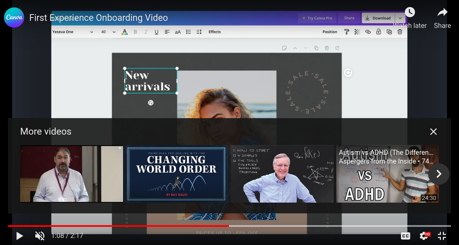Move page down with the chevron
The width and height of the screenshot is (459, 245).
[305, 48]
